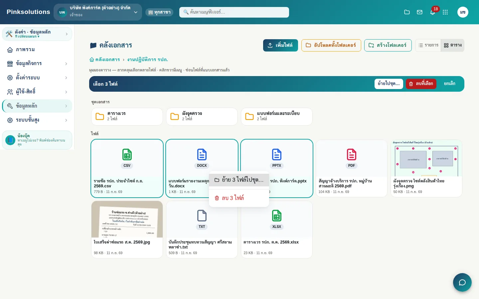Click the ตารางเวร set name text
Image resolution: width=479 pixels, height=299 pixels.
(x=116, y=114)
